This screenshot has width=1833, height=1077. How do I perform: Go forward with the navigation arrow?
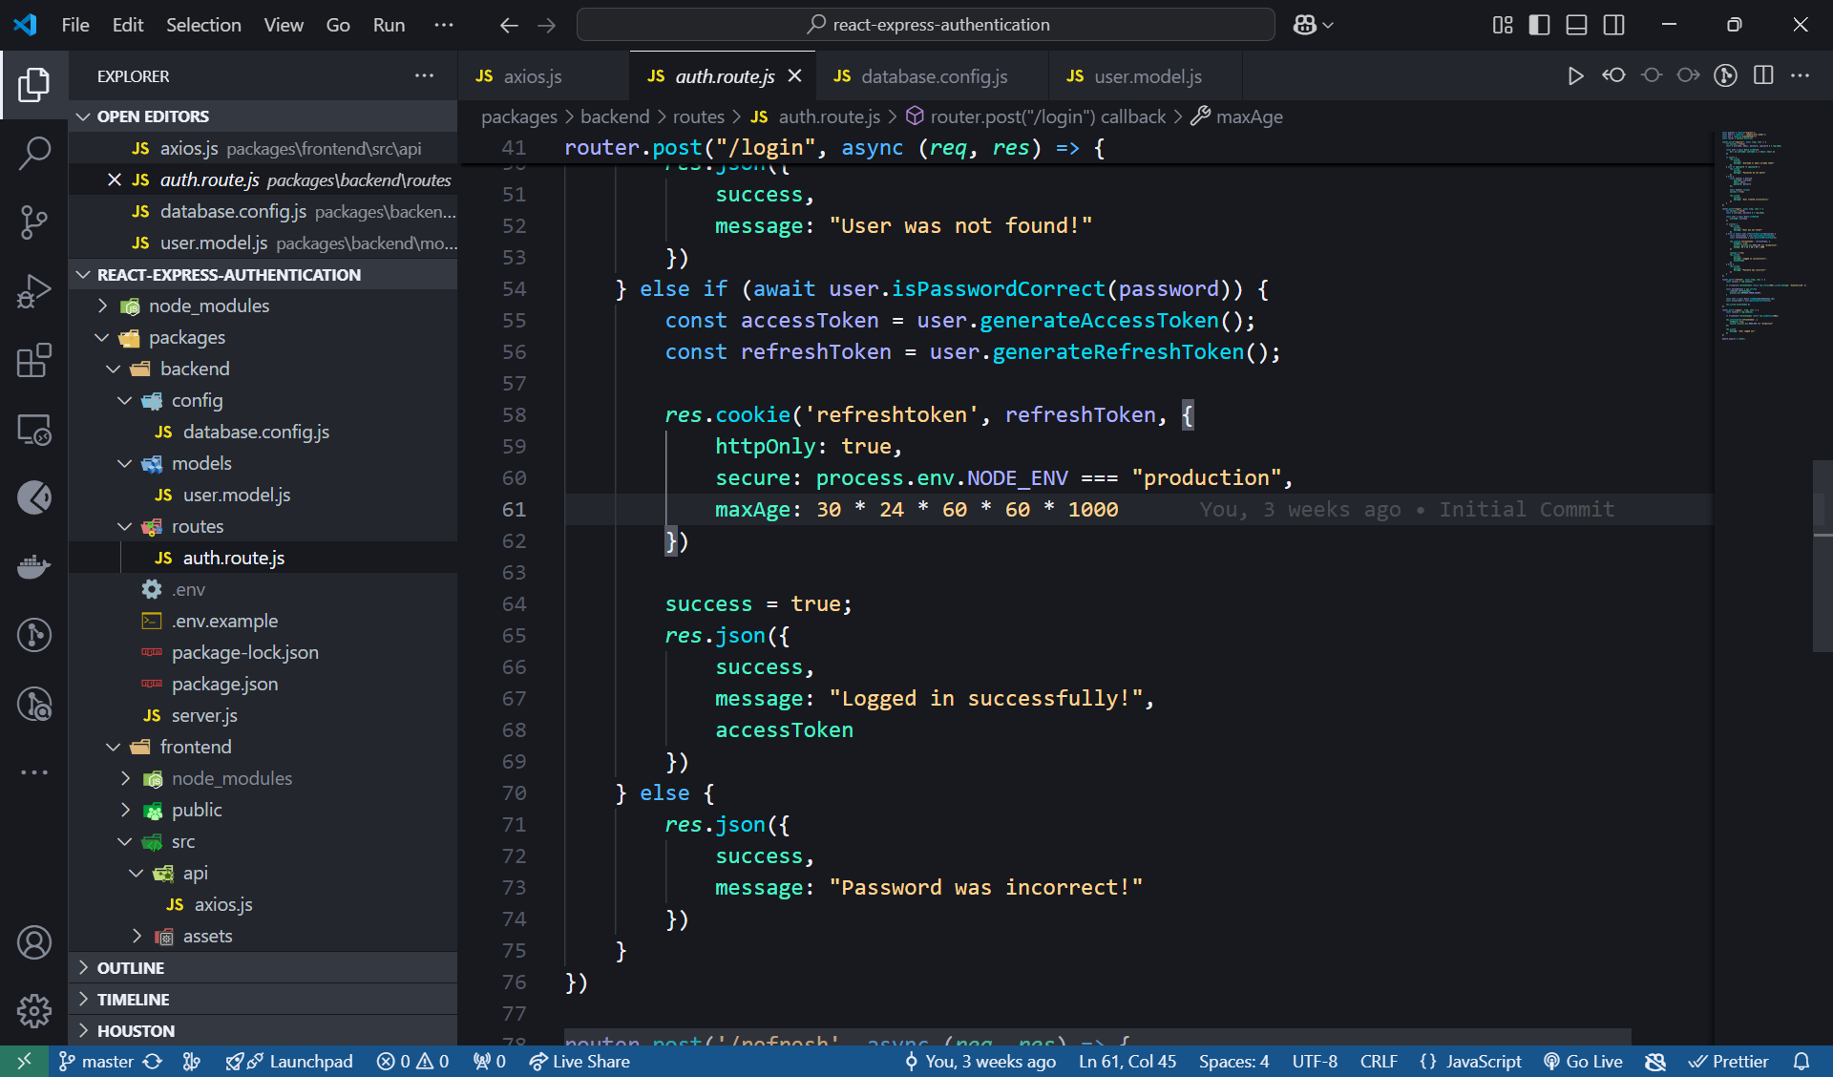(x=546, y=25)
